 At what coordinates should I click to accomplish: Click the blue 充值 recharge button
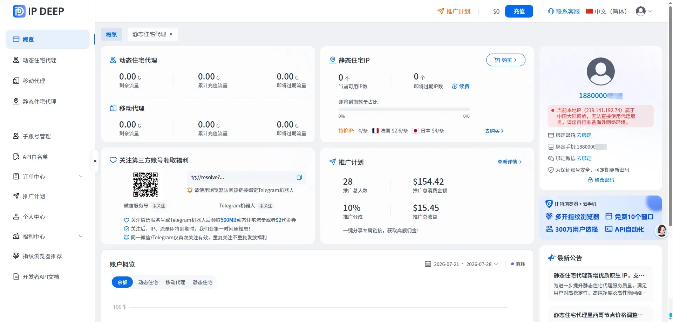click(519, 11)
